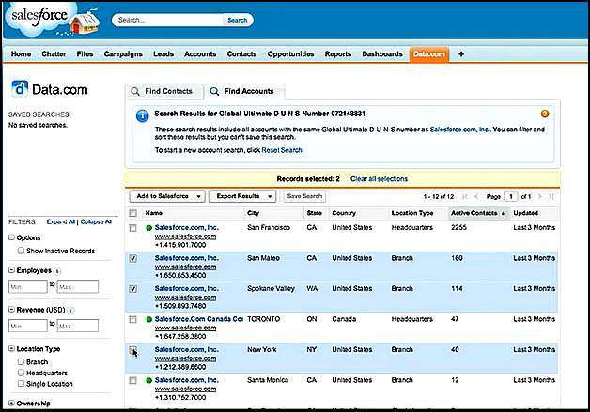Click the Revenue Max input field
The height and width of the screenshot is (412, 590).
[78, 326]
